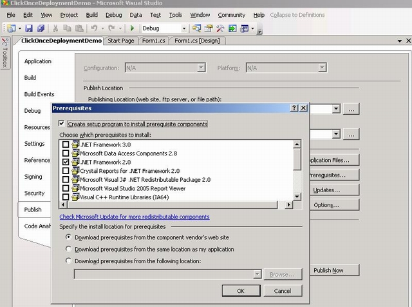Click the Paste toolbar icon
412x307 pixels.
[79, 28]
